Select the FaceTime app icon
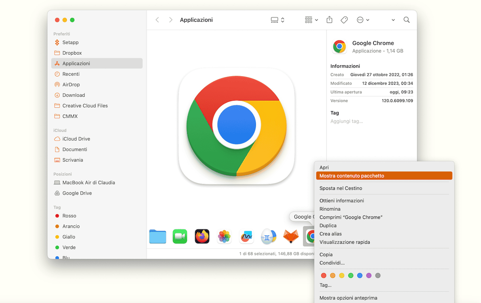This screenshot has width=481, height=303. 180,236
